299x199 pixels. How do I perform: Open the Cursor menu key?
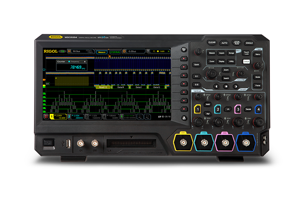point(212,61)
